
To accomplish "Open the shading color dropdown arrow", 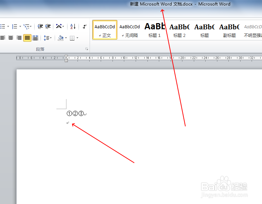I will pyautogui.click(x=66, y=38).
